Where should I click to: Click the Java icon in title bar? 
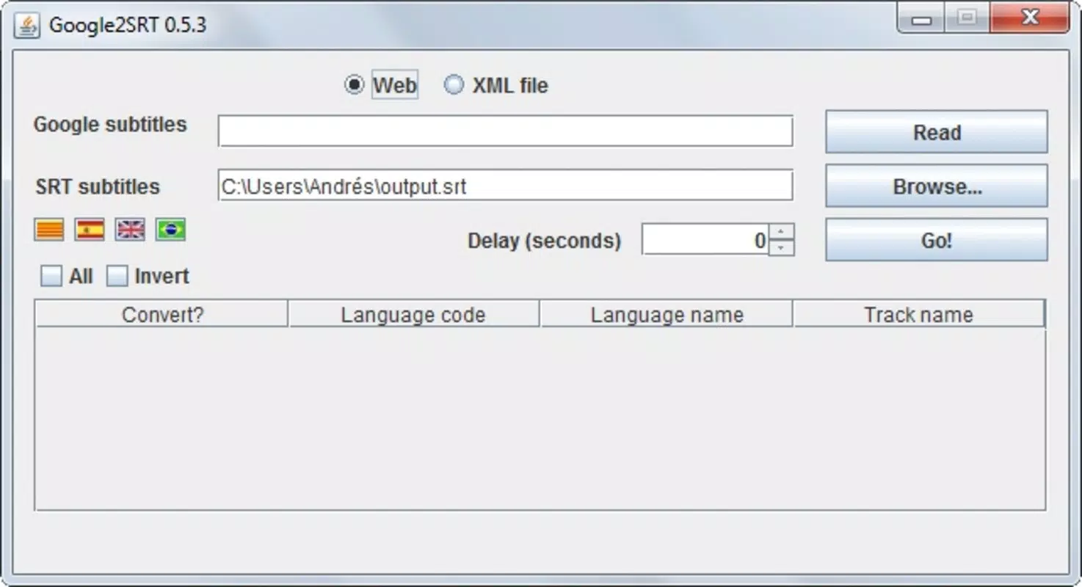(x=27, y=25)
